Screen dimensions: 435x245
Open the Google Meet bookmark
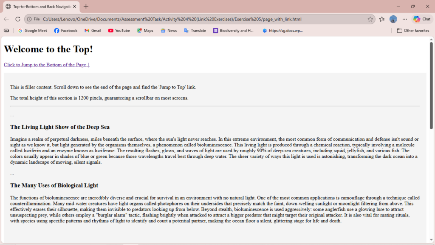tap(32, 31)
